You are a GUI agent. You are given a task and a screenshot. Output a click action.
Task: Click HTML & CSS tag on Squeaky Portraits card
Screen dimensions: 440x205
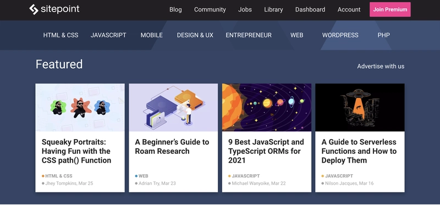click(x=59, y=176)
